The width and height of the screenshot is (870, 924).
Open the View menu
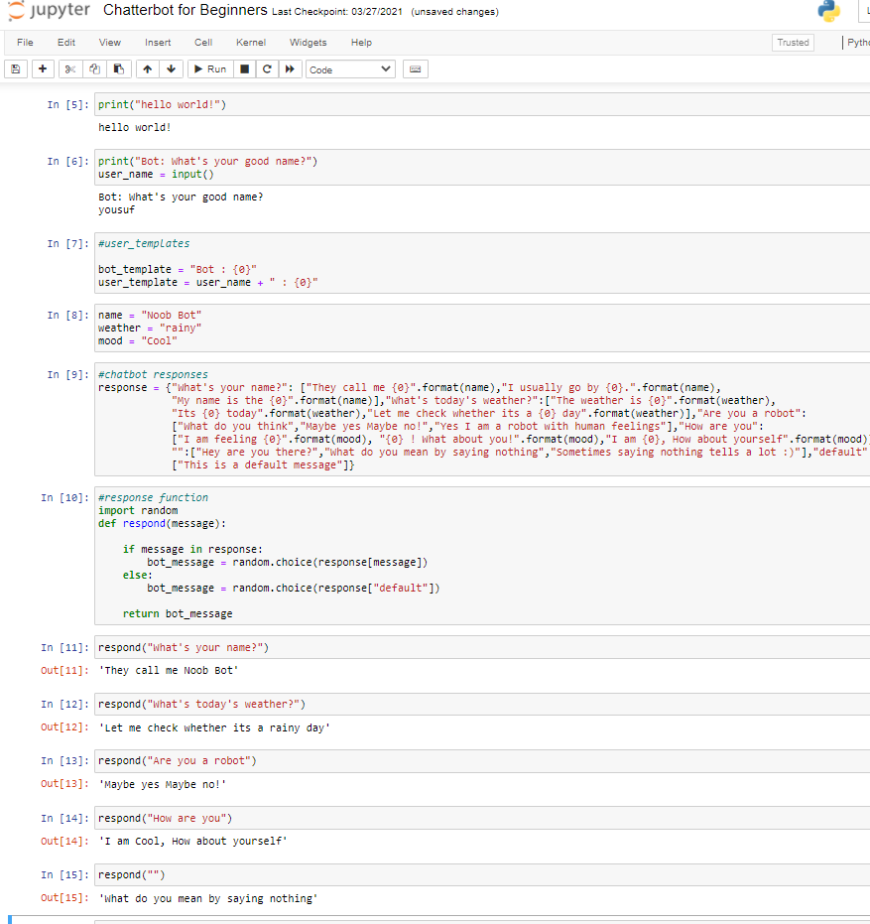109,43
